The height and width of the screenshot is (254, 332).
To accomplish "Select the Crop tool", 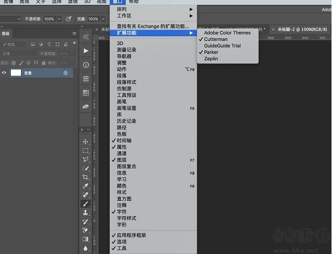I will [x=86, y=177].
